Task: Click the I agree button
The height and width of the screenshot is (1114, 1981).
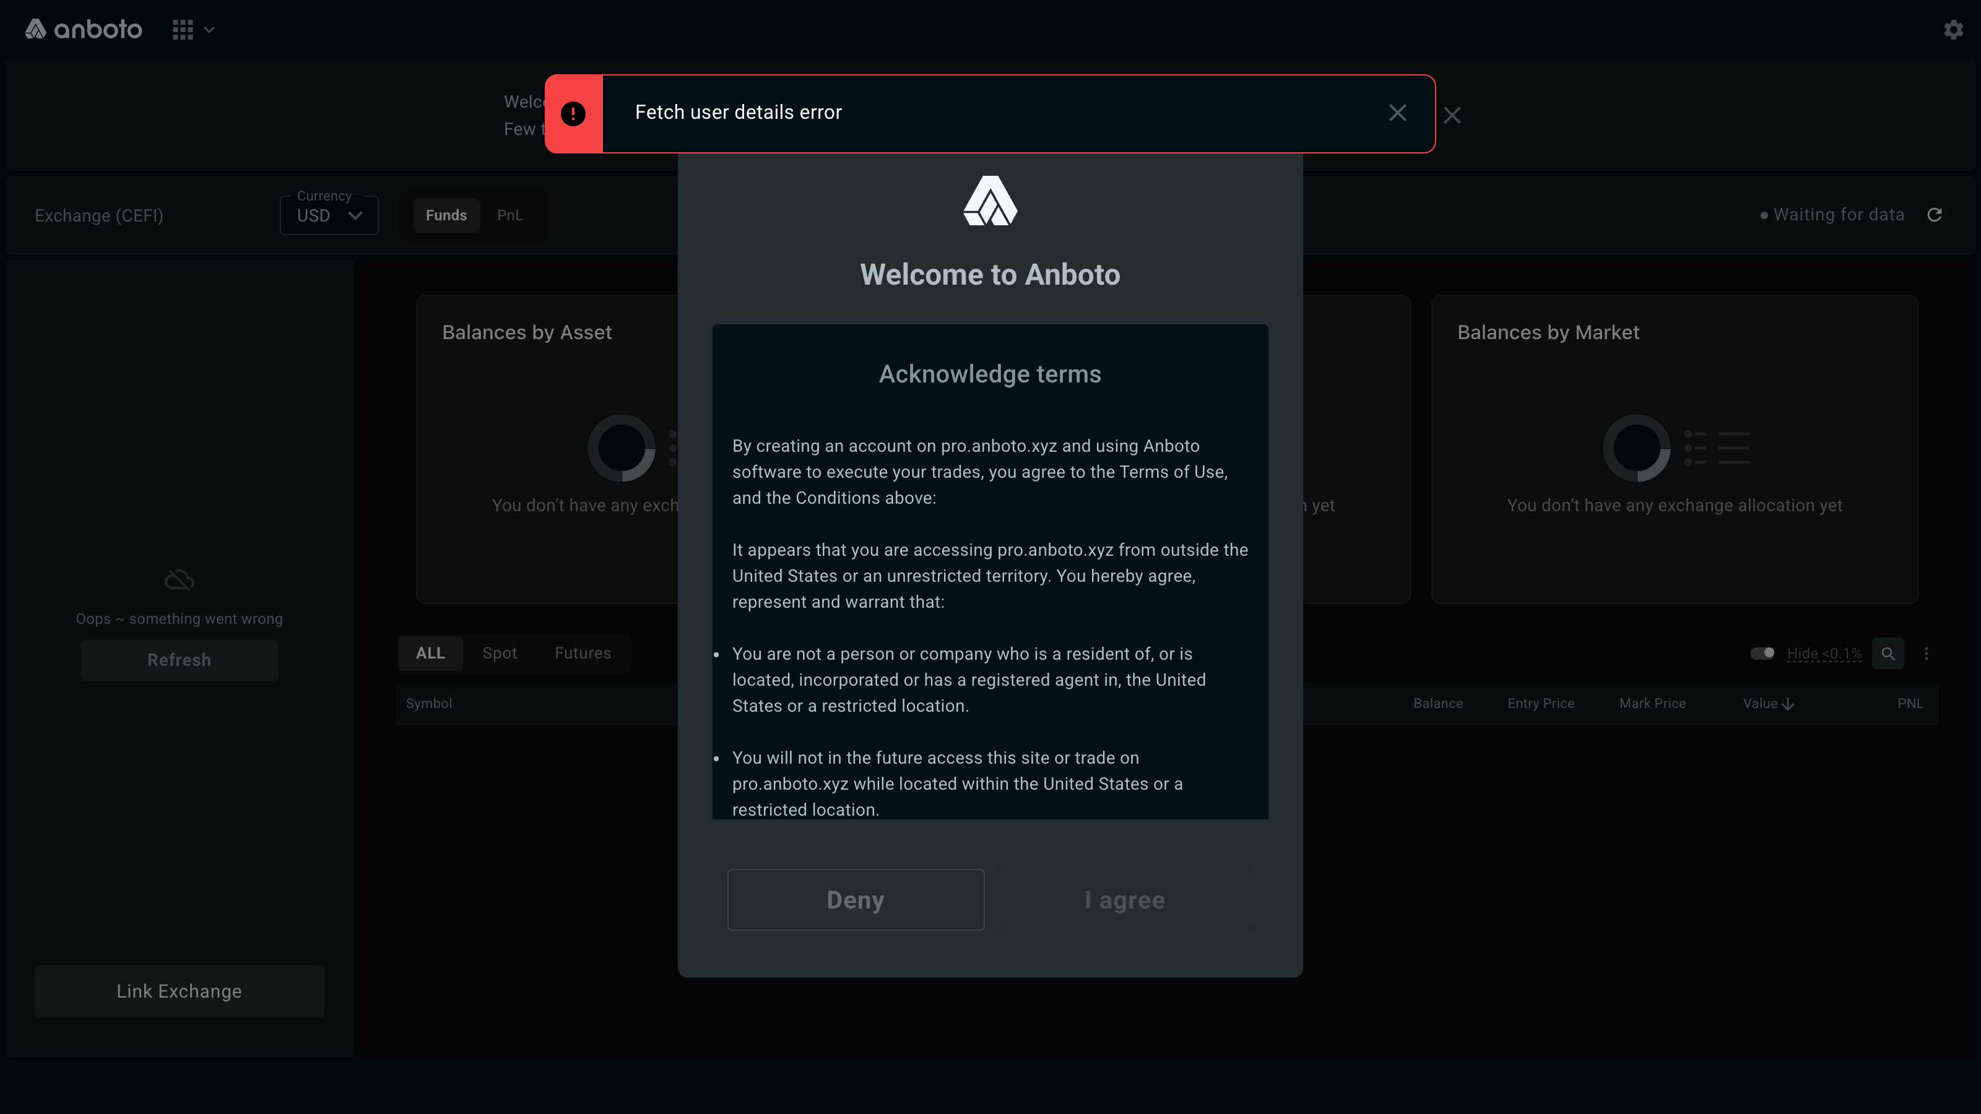Action: (x=1124, y=899)
